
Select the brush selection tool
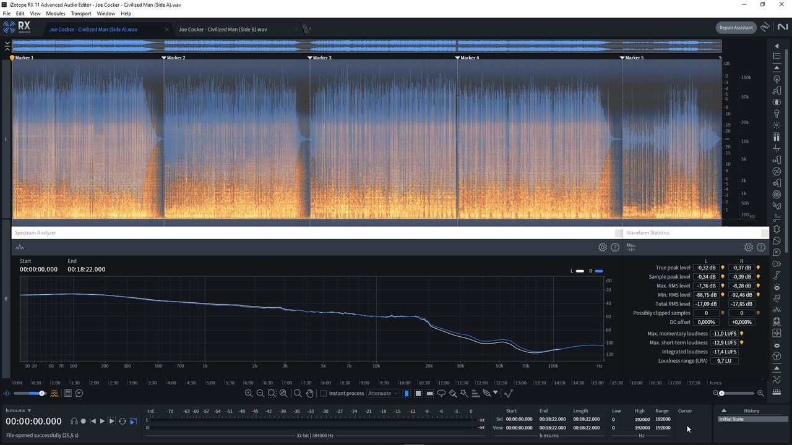point(453,394)
